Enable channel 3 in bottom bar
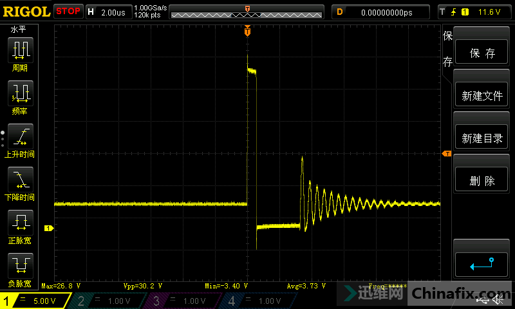Image resolution: width=515 pixels, height=309 pixels. tap(183, 301)
